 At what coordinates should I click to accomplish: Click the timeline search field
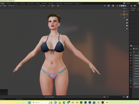click(x=115, y=97)
